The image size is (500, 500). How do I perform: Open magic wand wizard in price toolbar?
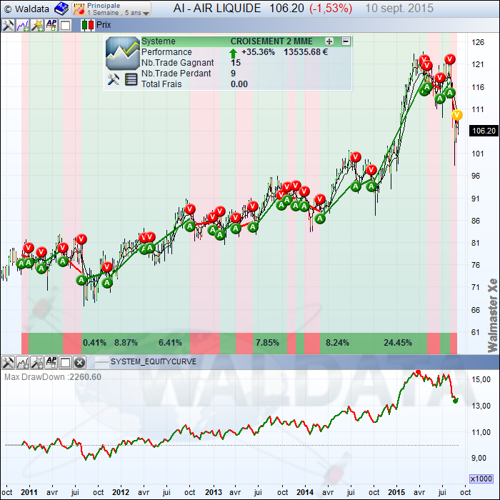[x=37, y=25]
